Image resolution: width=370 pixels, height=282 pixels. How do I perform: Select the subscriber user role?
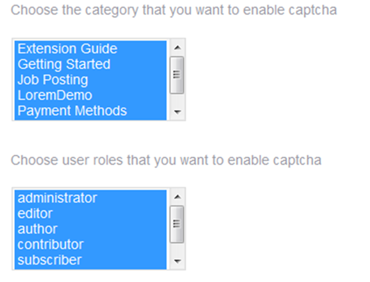(x=49, y=260)
